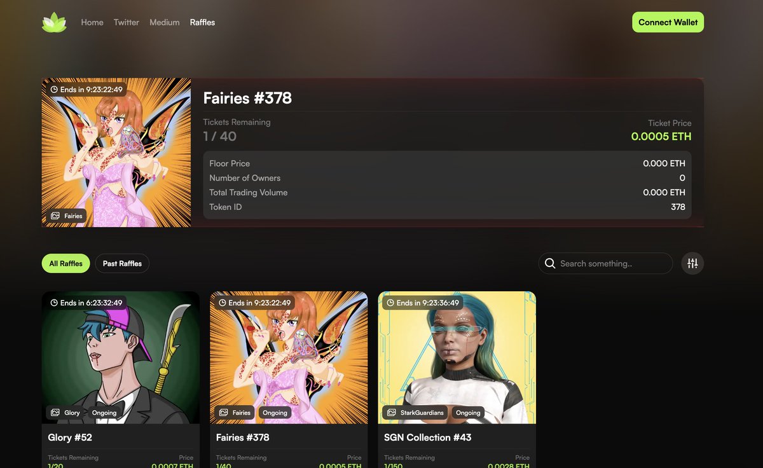Focus the Search something field
The image size is (763, 468).
coord(605,263)
